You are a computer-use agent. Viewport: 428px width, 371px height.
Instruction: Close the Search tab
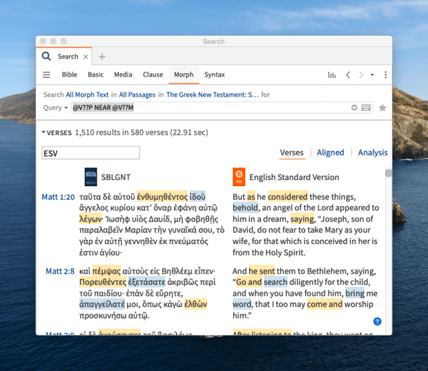pos(86,57)
